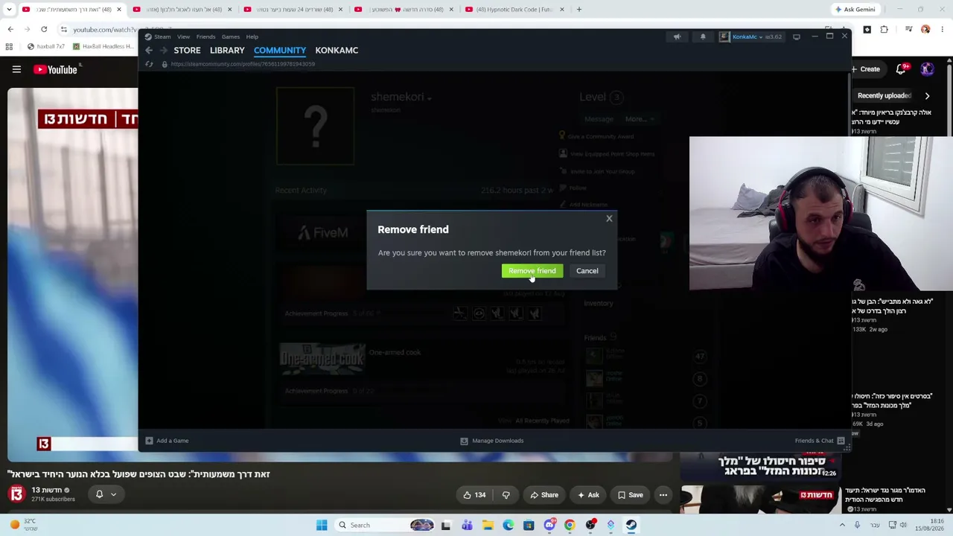Open Manage Downloads in Steam
The height and width of the screenshot is (536, 953).
[492, 441]
